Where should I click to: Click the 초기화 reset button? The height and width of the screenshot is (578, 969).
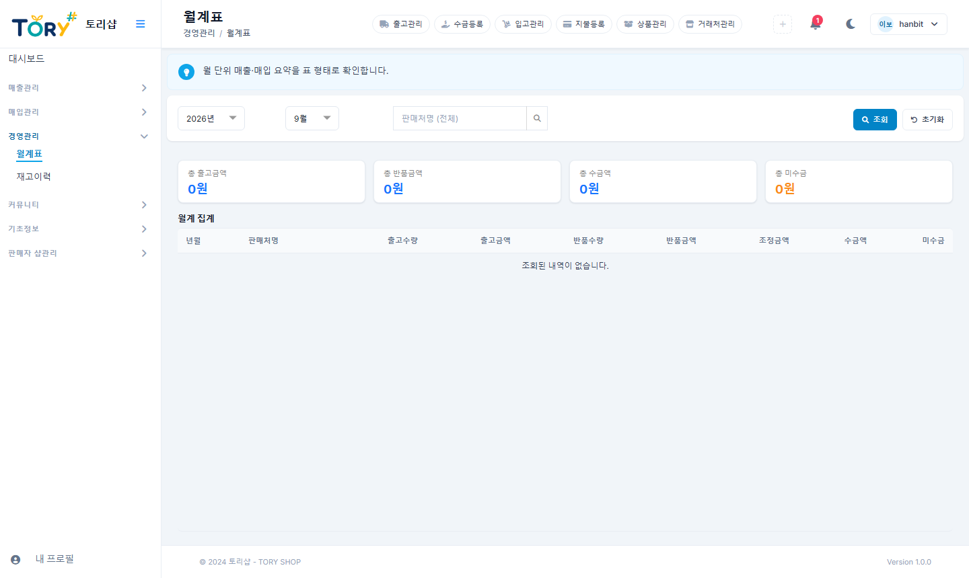coord(927,120)
